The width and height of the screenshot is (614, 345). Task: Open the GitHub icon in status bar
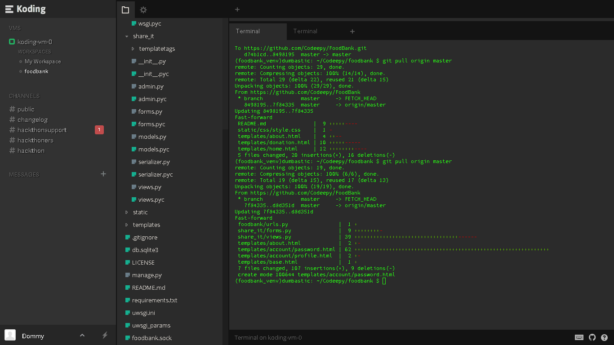point(592,337)
